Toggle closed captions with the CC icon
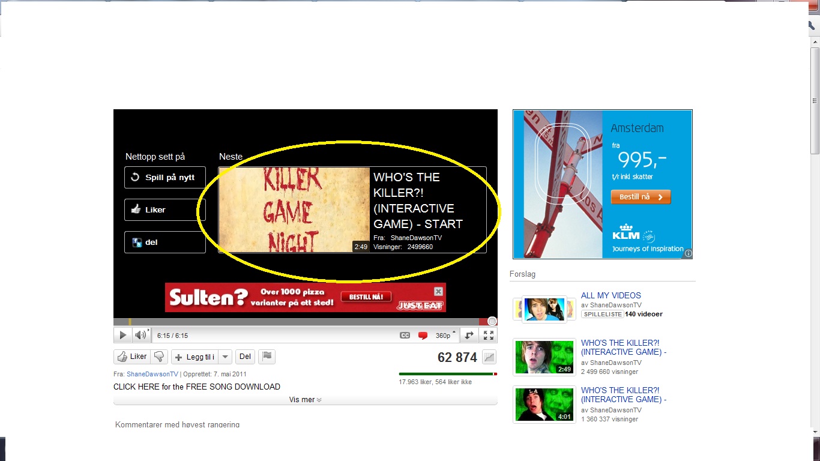 (x=405, y=336)
